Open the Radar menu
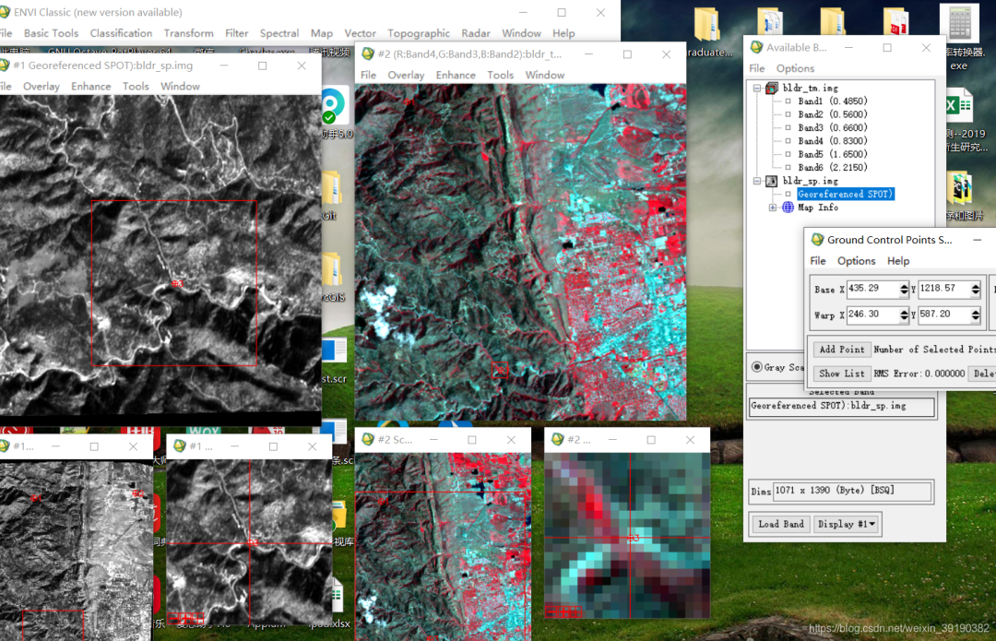Image resolution: width=996 pixels, height=641 pixels. [476, 33]
